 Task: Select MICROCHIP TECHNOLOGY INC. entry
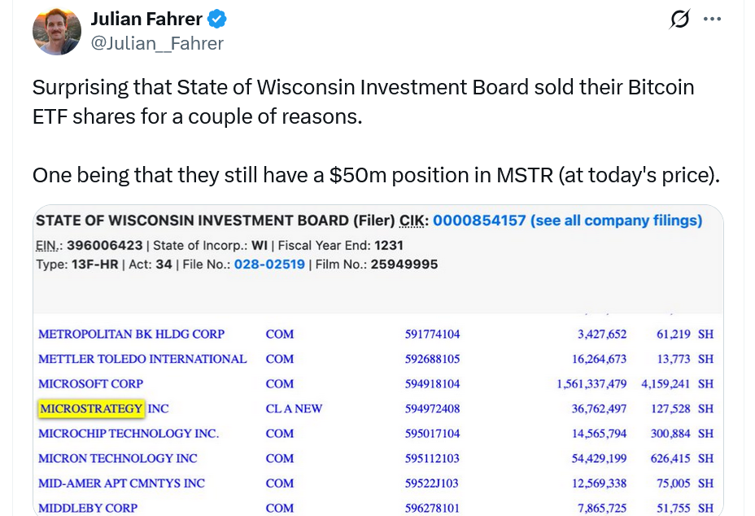(x=129, y=433)
